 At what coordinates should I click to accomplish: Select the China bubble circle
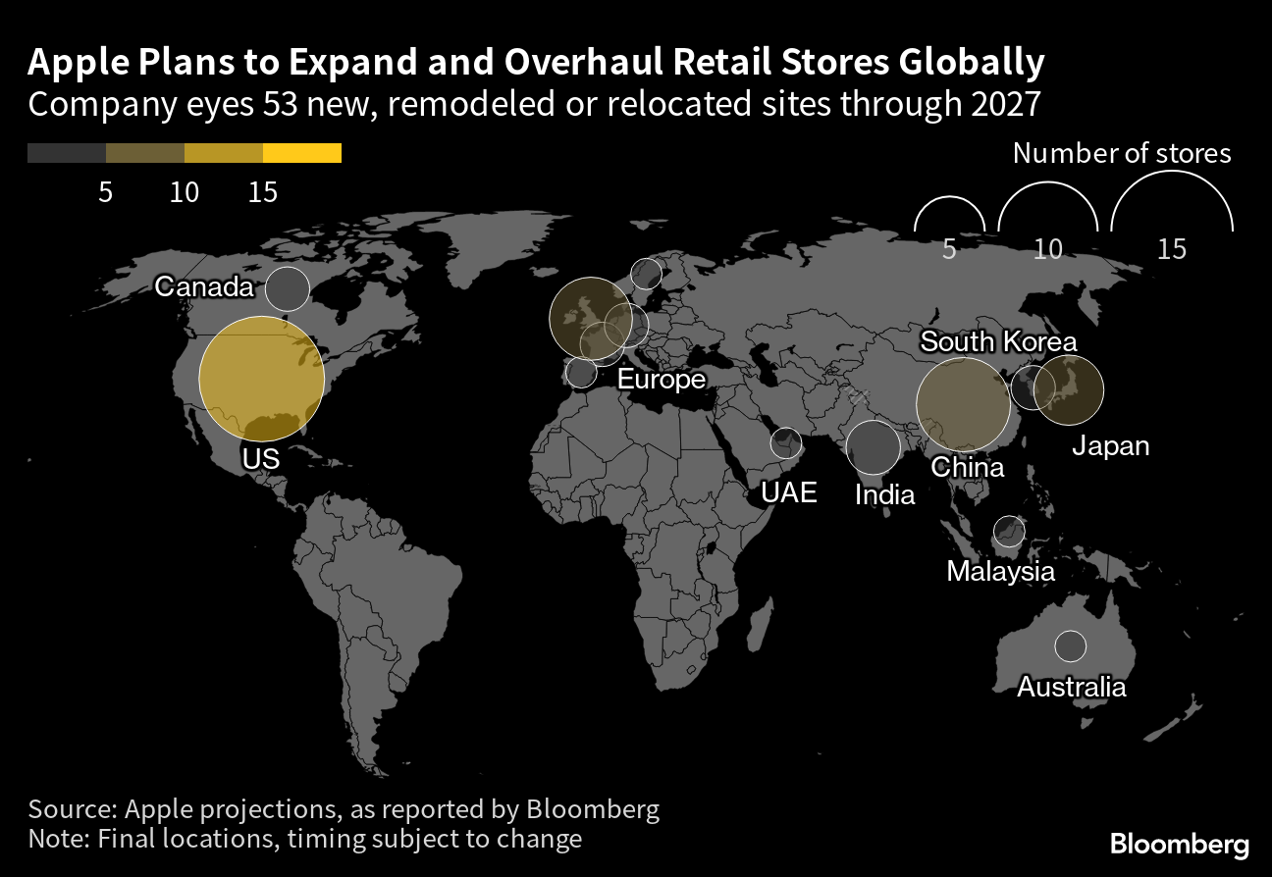click(963, 402)
